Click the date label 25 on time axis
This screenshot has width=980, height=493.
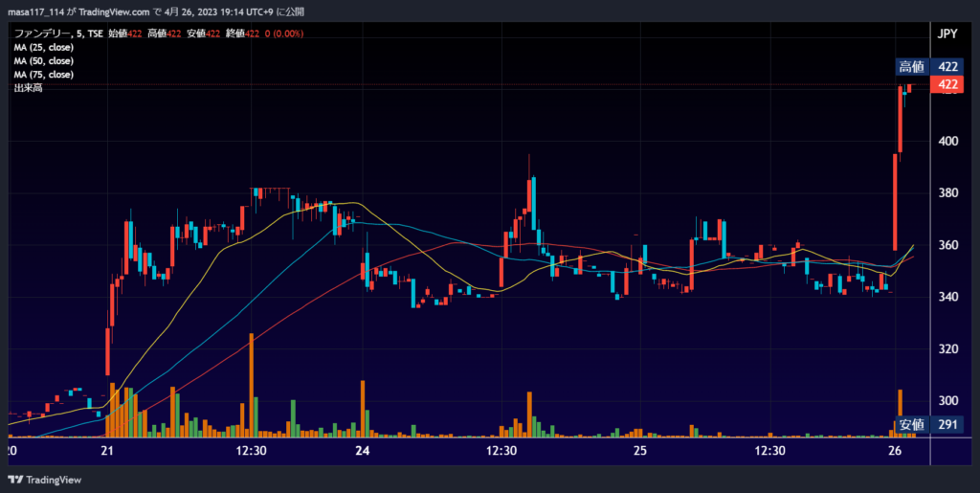639,451
